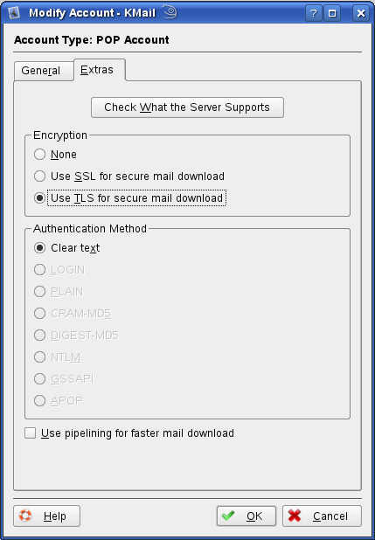This screenshot has width=375, height=540.
Task: Select None encryption option
Action: click(x=55, y=155)
